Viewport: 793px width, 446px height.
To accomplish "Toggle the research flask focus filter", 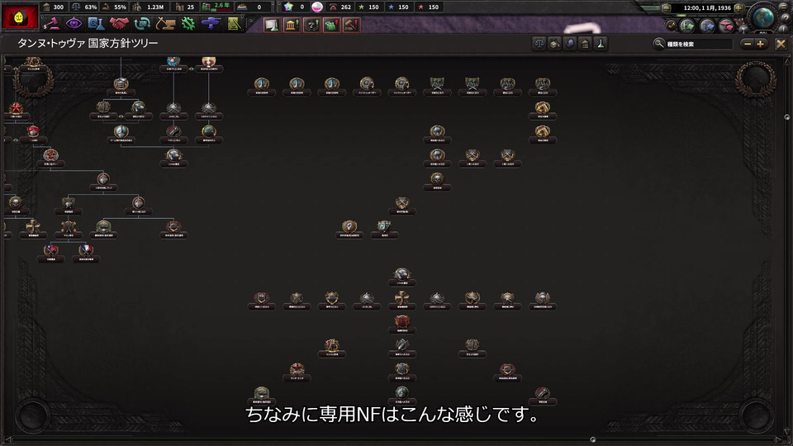I will 601,44.
